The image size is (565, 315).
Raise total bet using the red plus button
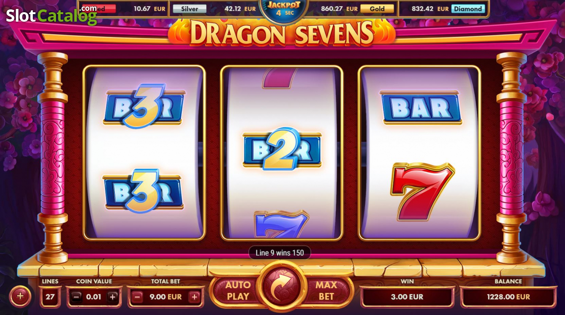point(194,297)
